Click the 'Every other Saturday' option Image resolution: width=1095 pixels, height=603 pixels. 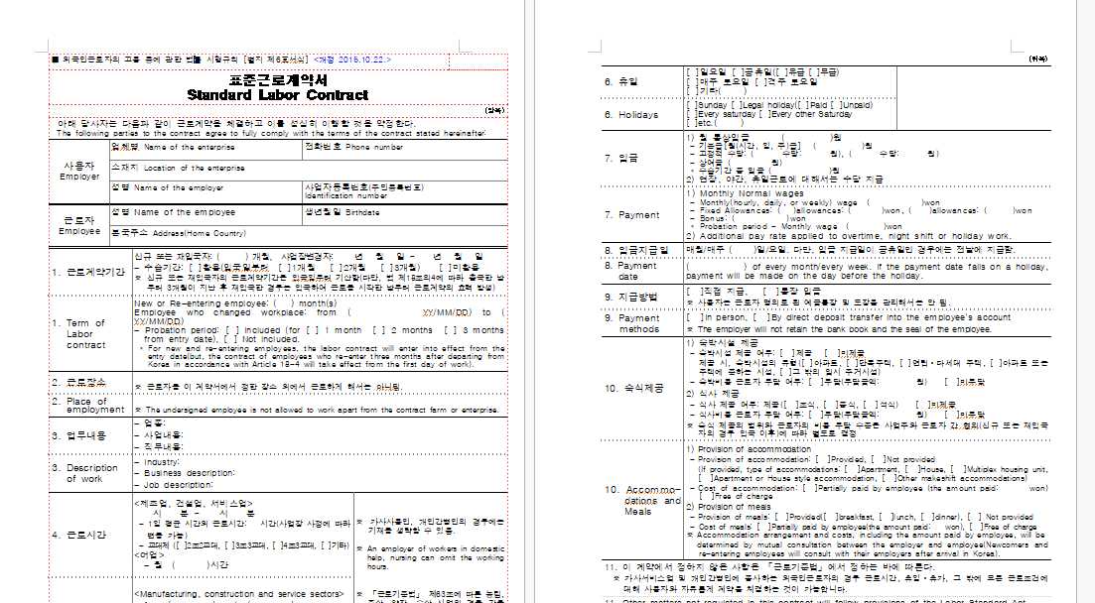tap(809, 114)
